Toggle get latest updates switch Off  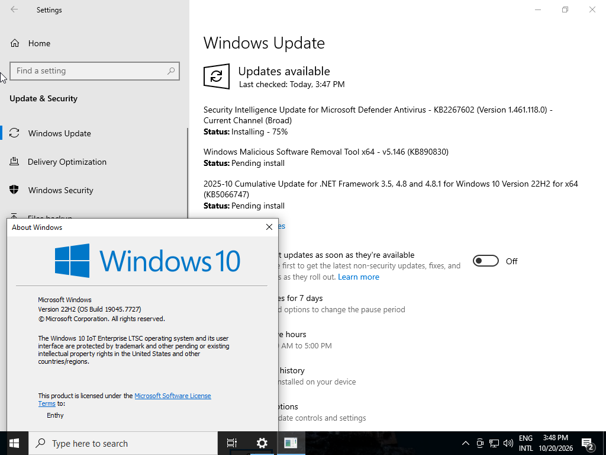[486, 261]
